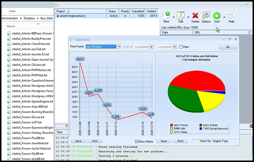Click the 2,149 data mark on chart
Viewport: 254px width, 162px height.
(98, 90)
